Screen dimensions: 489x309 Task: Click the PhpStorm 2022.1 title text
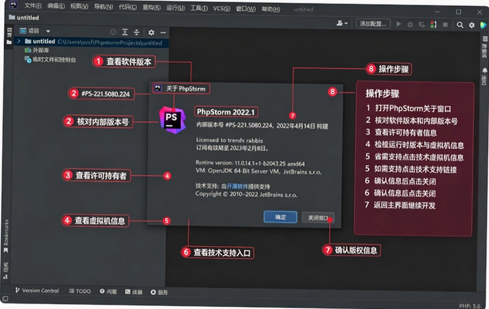point(226,112)
